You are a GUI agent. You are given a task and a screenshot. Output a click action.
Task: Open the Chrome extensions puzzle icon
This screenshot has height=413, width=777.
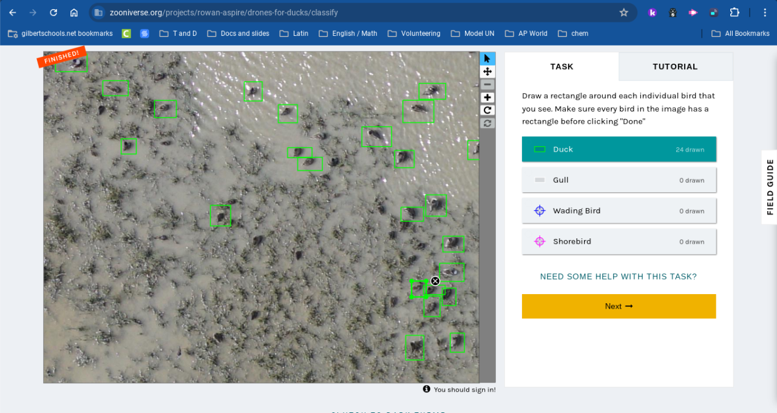735,12
